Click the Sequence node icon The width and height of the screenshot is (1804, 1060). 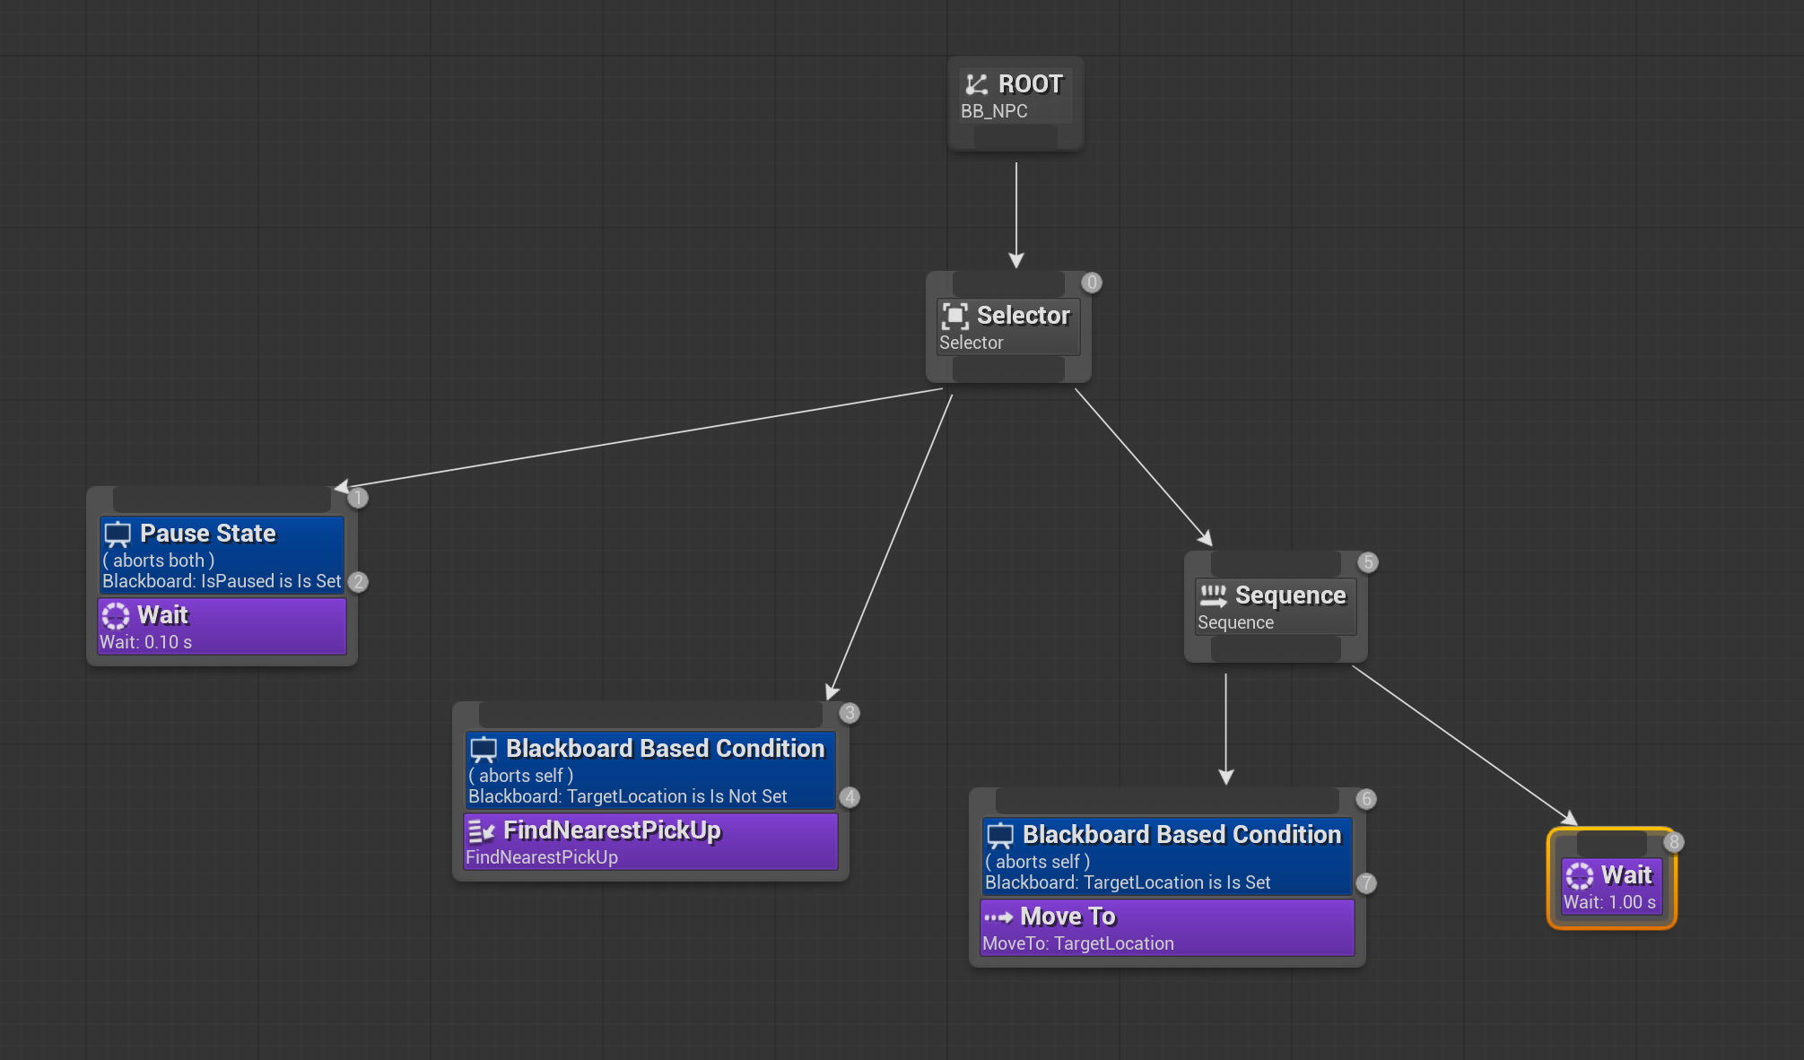click(x=1213, y=595)
